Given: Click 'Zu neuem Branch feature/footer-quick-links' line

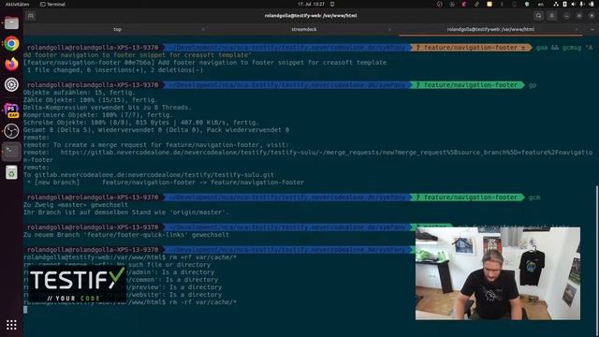Looking at the screenshot, I should coord(126,235).
